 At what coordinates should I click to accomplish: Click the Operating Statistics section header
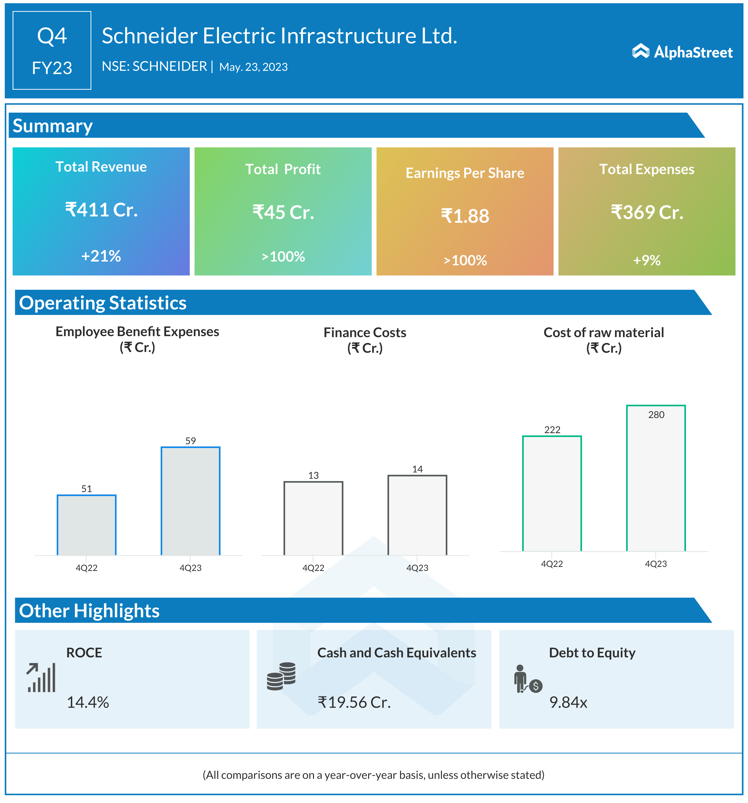coord(103,303)
